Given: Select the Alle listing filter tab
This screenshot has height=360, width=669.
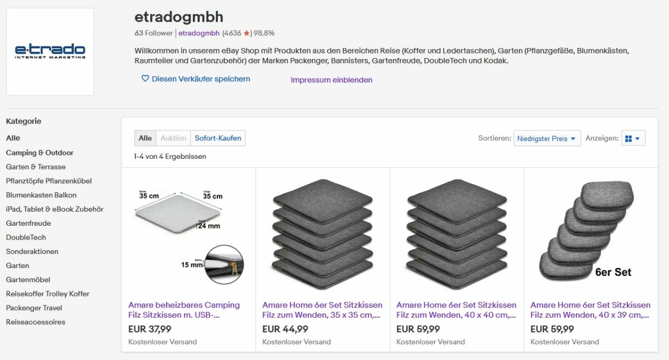Looking at the screenshot, I should pos(145,138).
